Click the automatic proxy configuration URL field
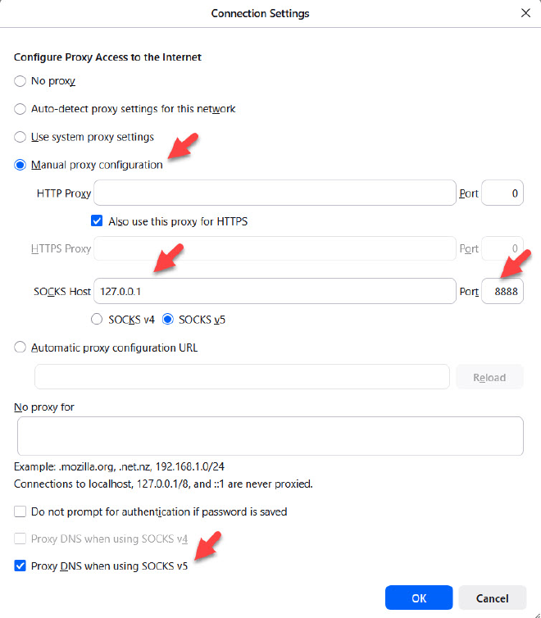The height and width of the screenshot is (618, 541). 242,377
